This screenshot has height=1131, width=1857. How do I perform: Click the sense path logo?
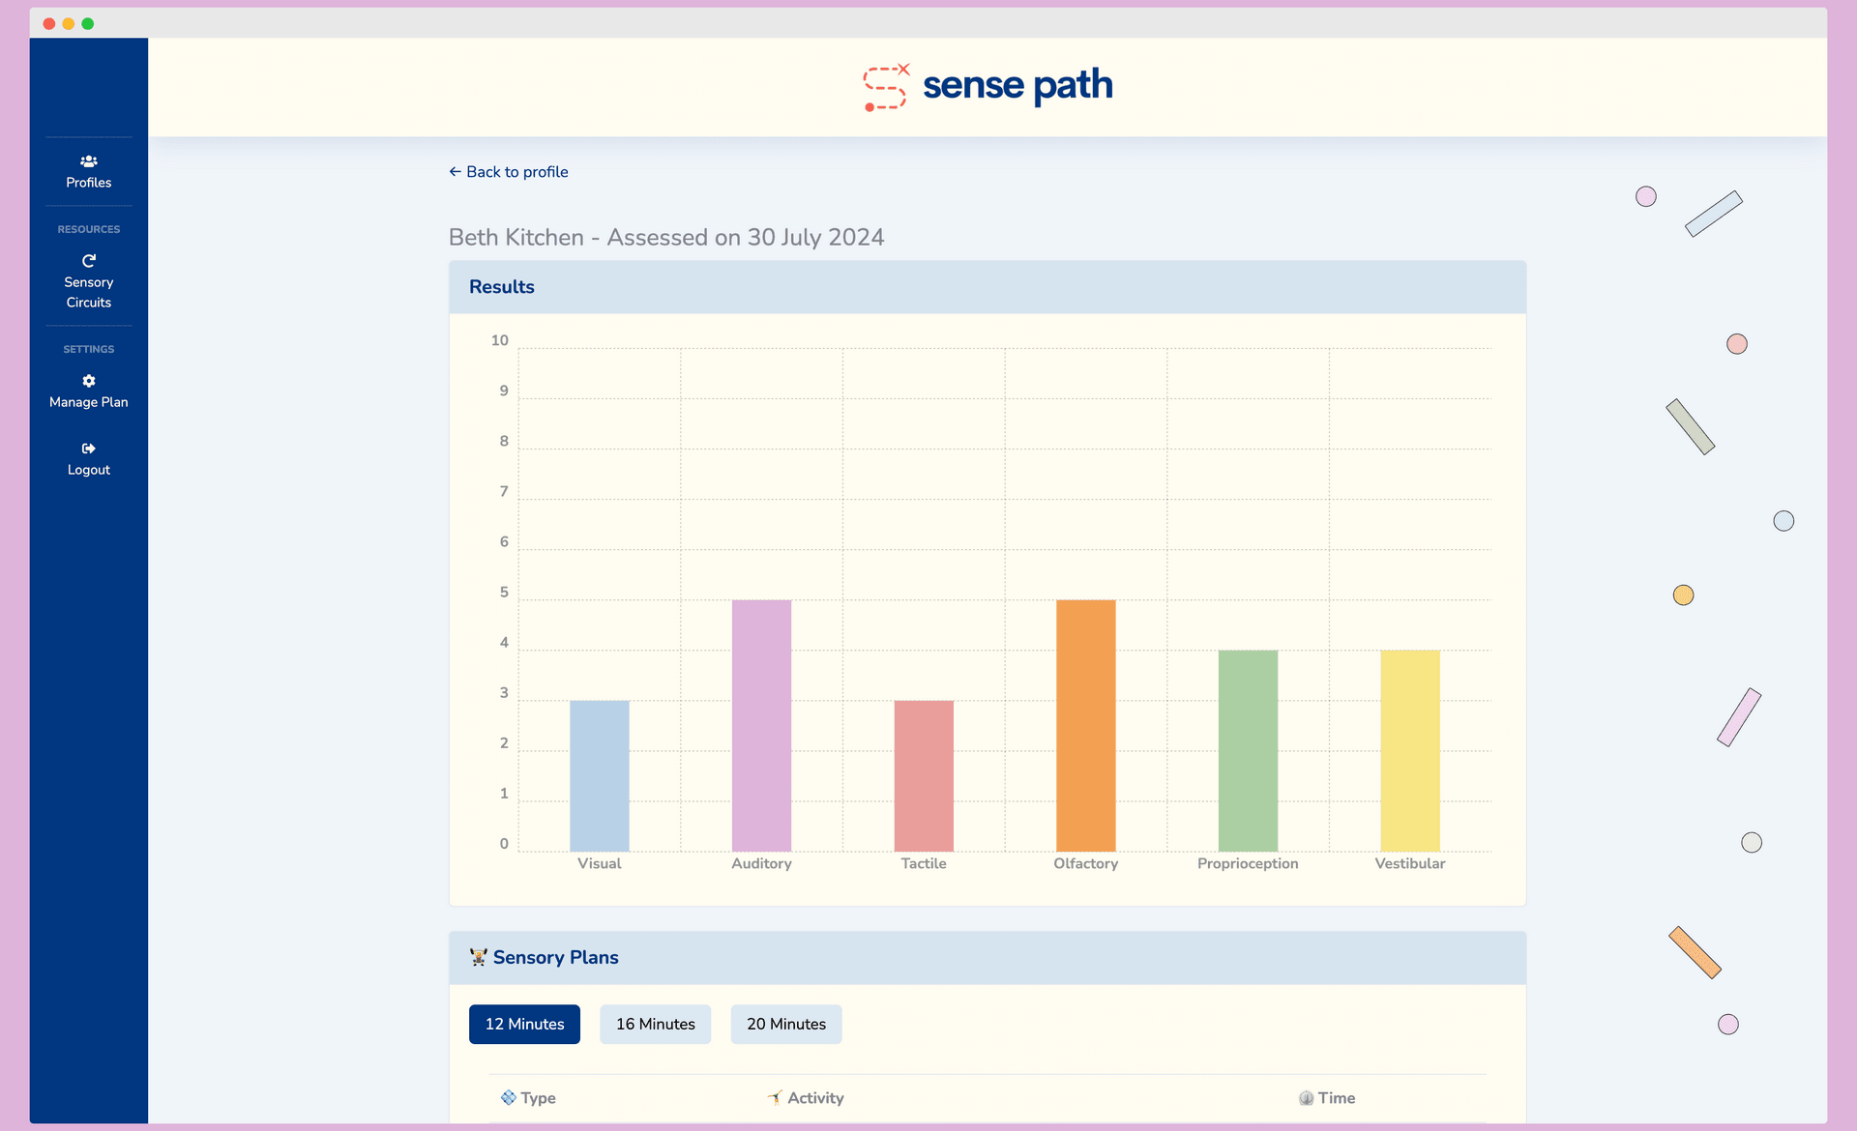[x=987, y=87]
